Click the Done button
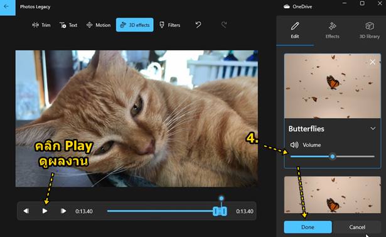Image resolution: width=386 pixels, height=237 pixels. coord(308,227)
